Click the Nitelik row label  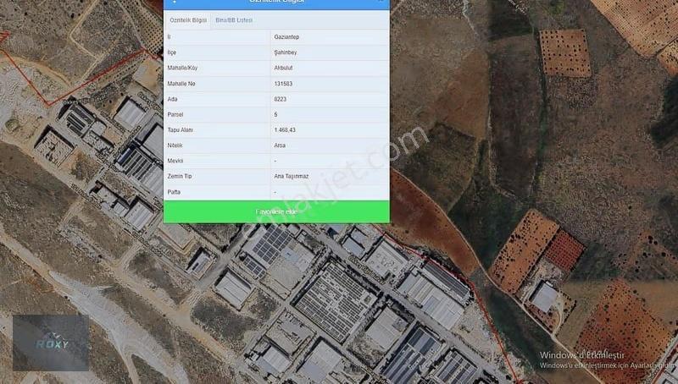[x=175, y=145]
